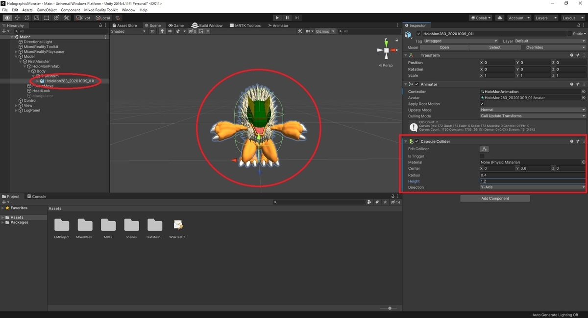
Task: Disable the Animator component checkbox
Action: 416,84
